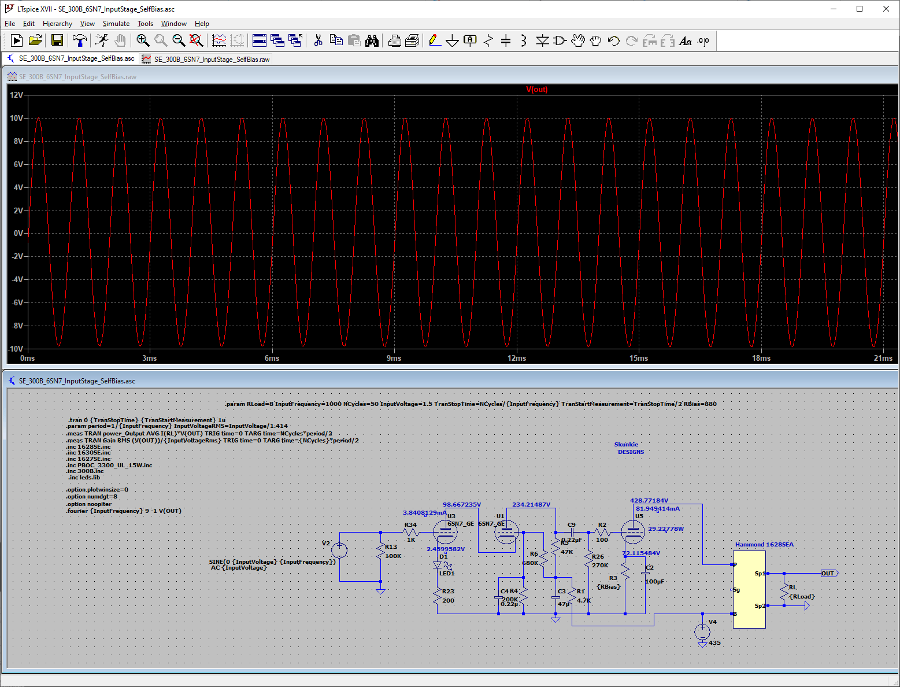
Task: Zoom to fit with the crossed magnifier icon
Action: 197,40
